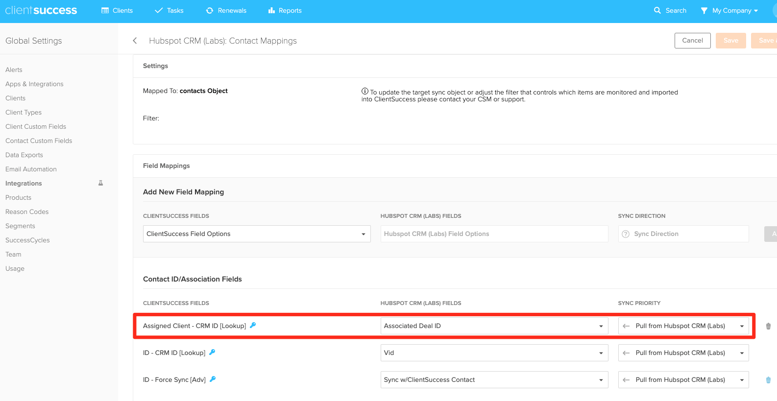Click the Labs flask icon next to Integrations

(x=101, y=183)
